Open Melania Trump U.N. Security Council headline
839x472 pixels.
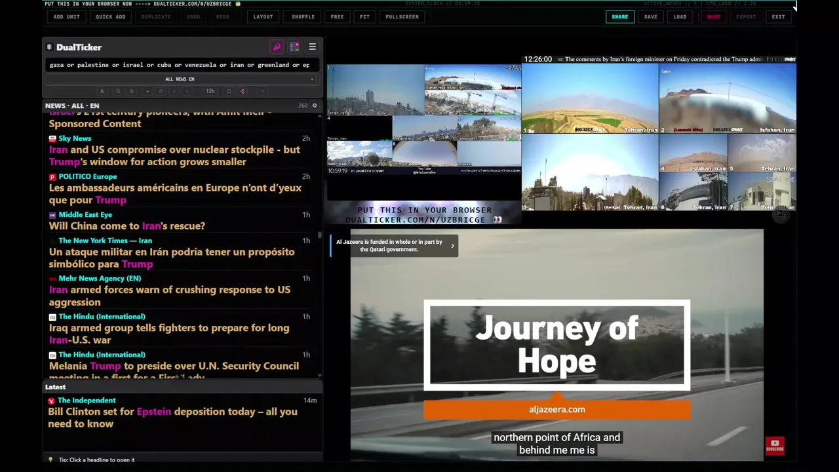coord(174,371)
